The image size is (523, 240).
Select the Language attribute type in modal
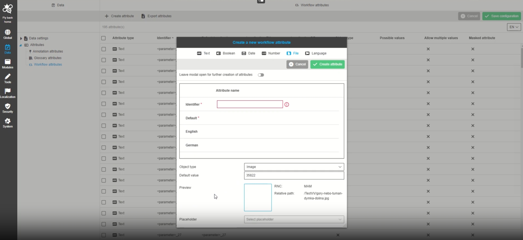pyautogui.click(x=316, y=53)
